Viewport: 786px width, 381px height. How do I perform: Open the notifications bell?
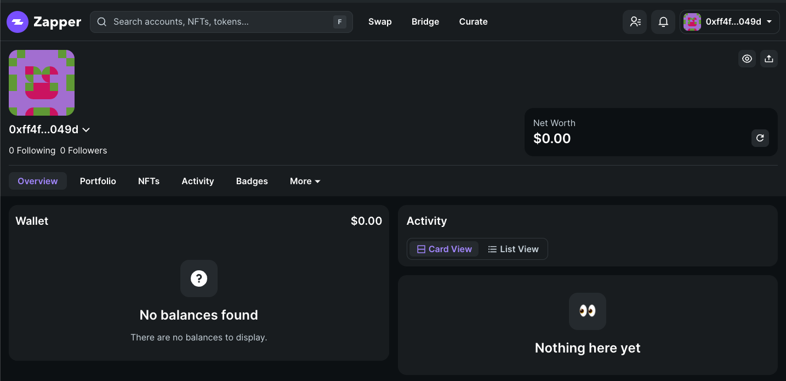[663, 22]
